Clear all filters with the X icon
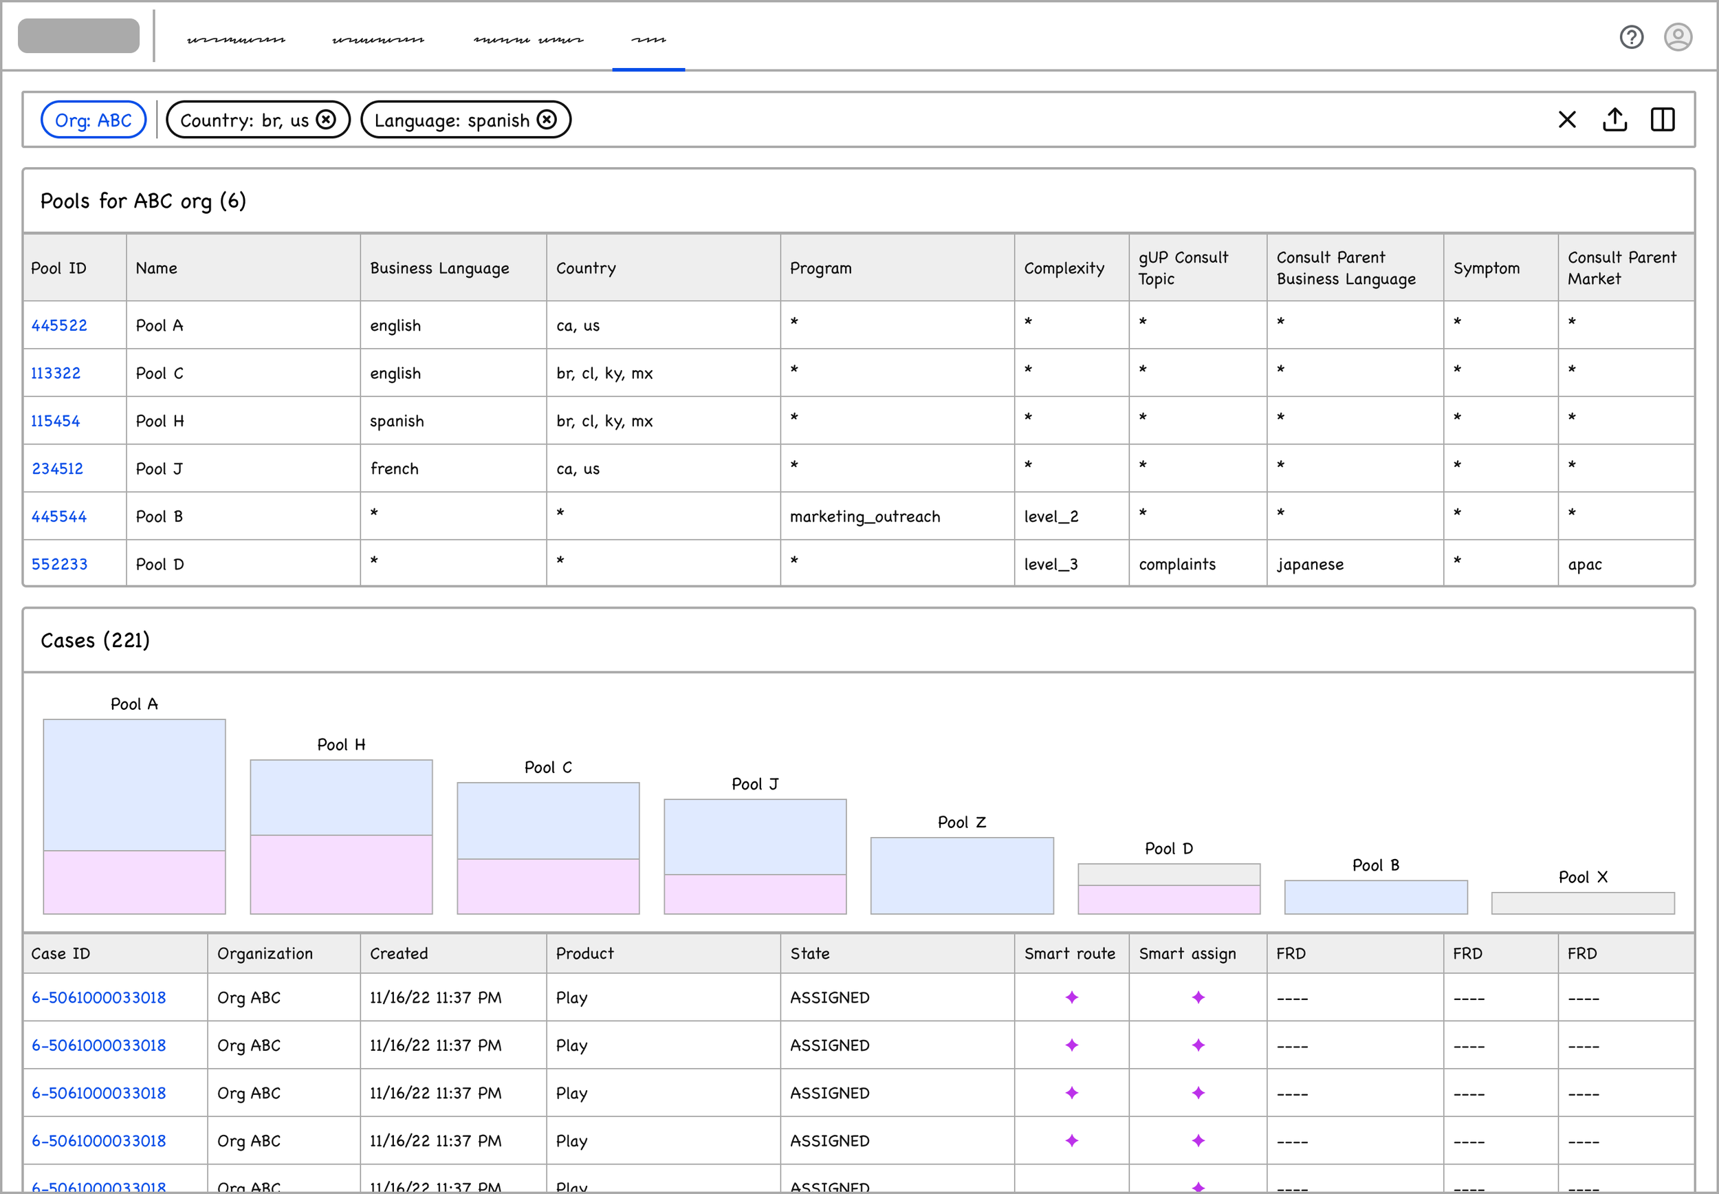 coord(1566,120)
